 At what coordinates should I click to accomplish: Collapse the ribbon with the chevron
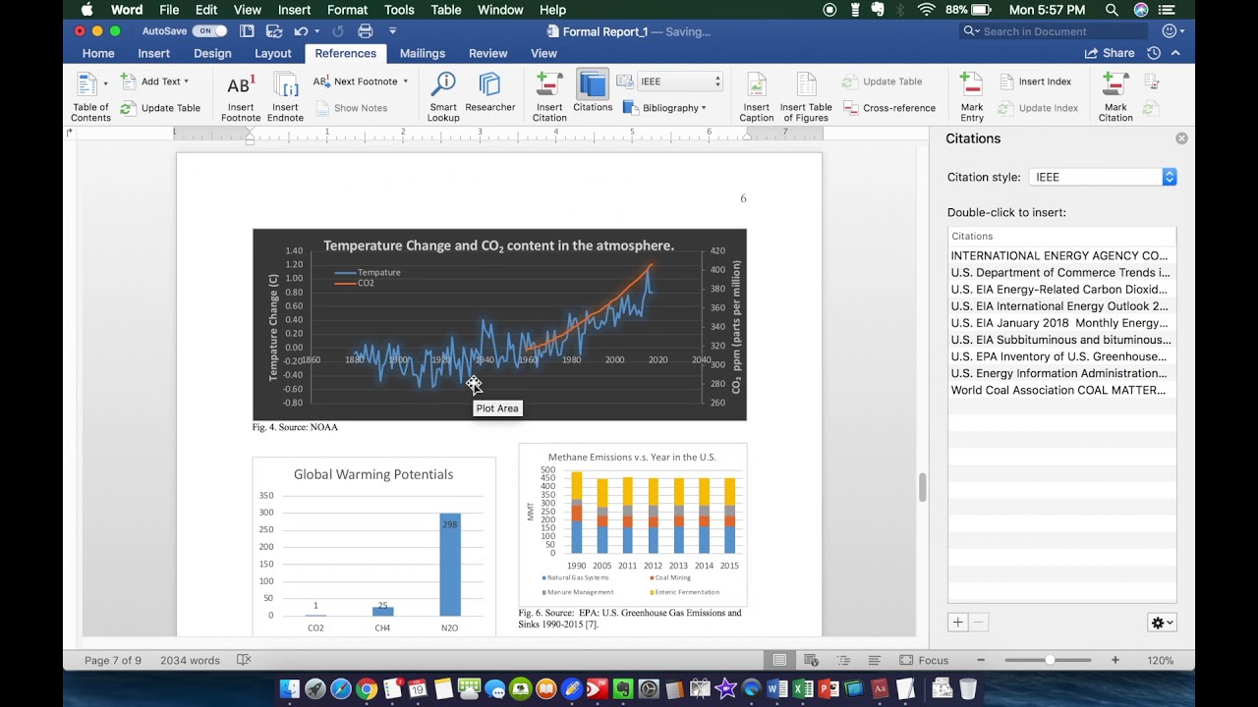tap(1176, 53)
